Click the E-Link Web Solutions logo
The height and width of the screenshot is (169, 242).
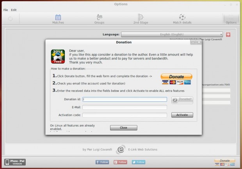(x=121, y=150)
